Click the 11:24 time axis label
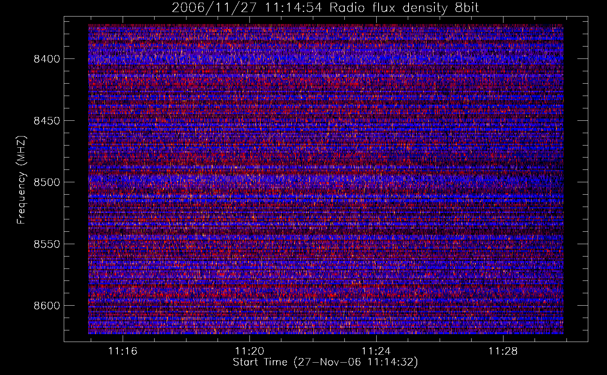 (376, 351)
